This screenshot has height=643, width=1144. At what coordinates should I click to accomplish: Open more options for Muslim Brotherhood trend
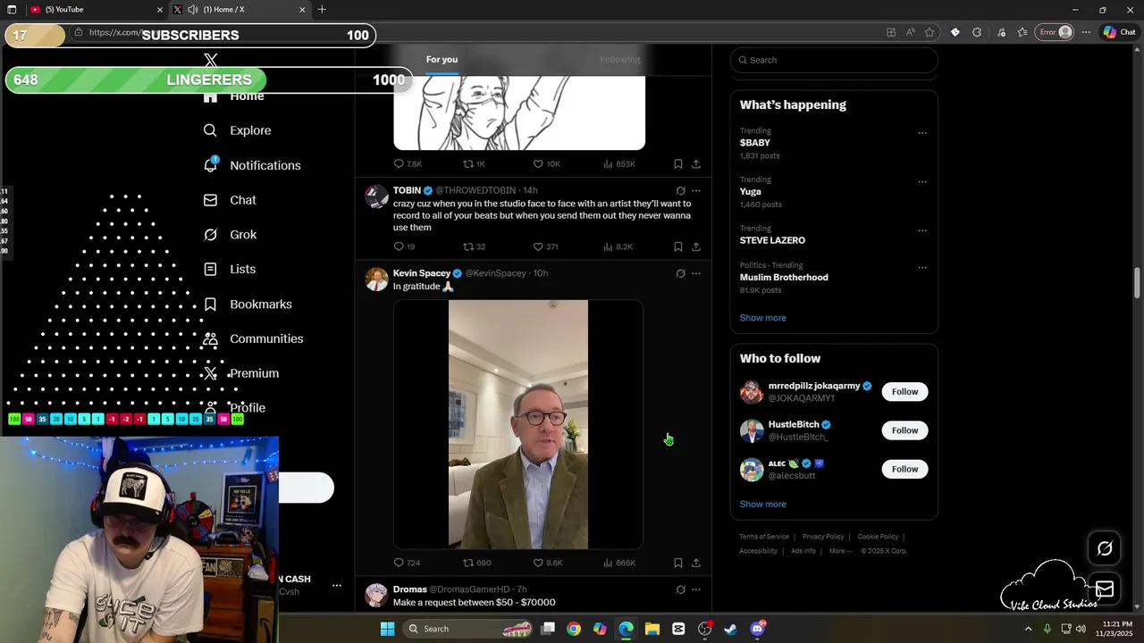click(922, 268)
